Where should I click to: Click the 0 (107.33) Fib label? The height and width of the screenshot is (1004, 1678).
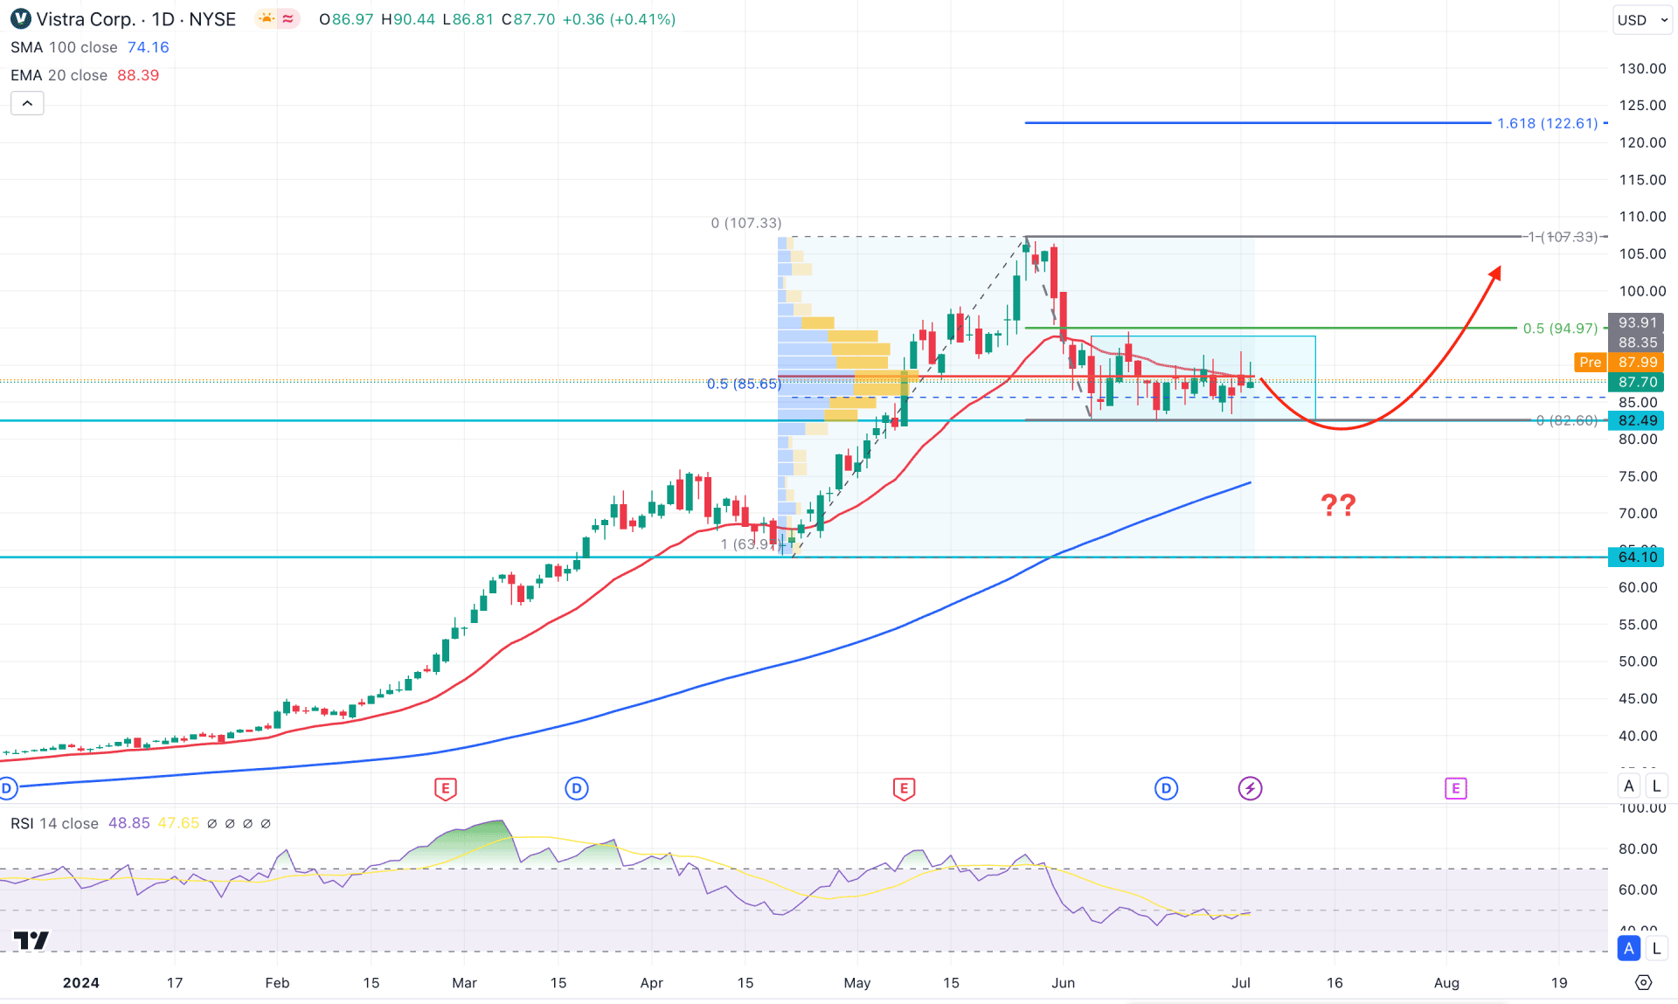[x=746, y=223]
